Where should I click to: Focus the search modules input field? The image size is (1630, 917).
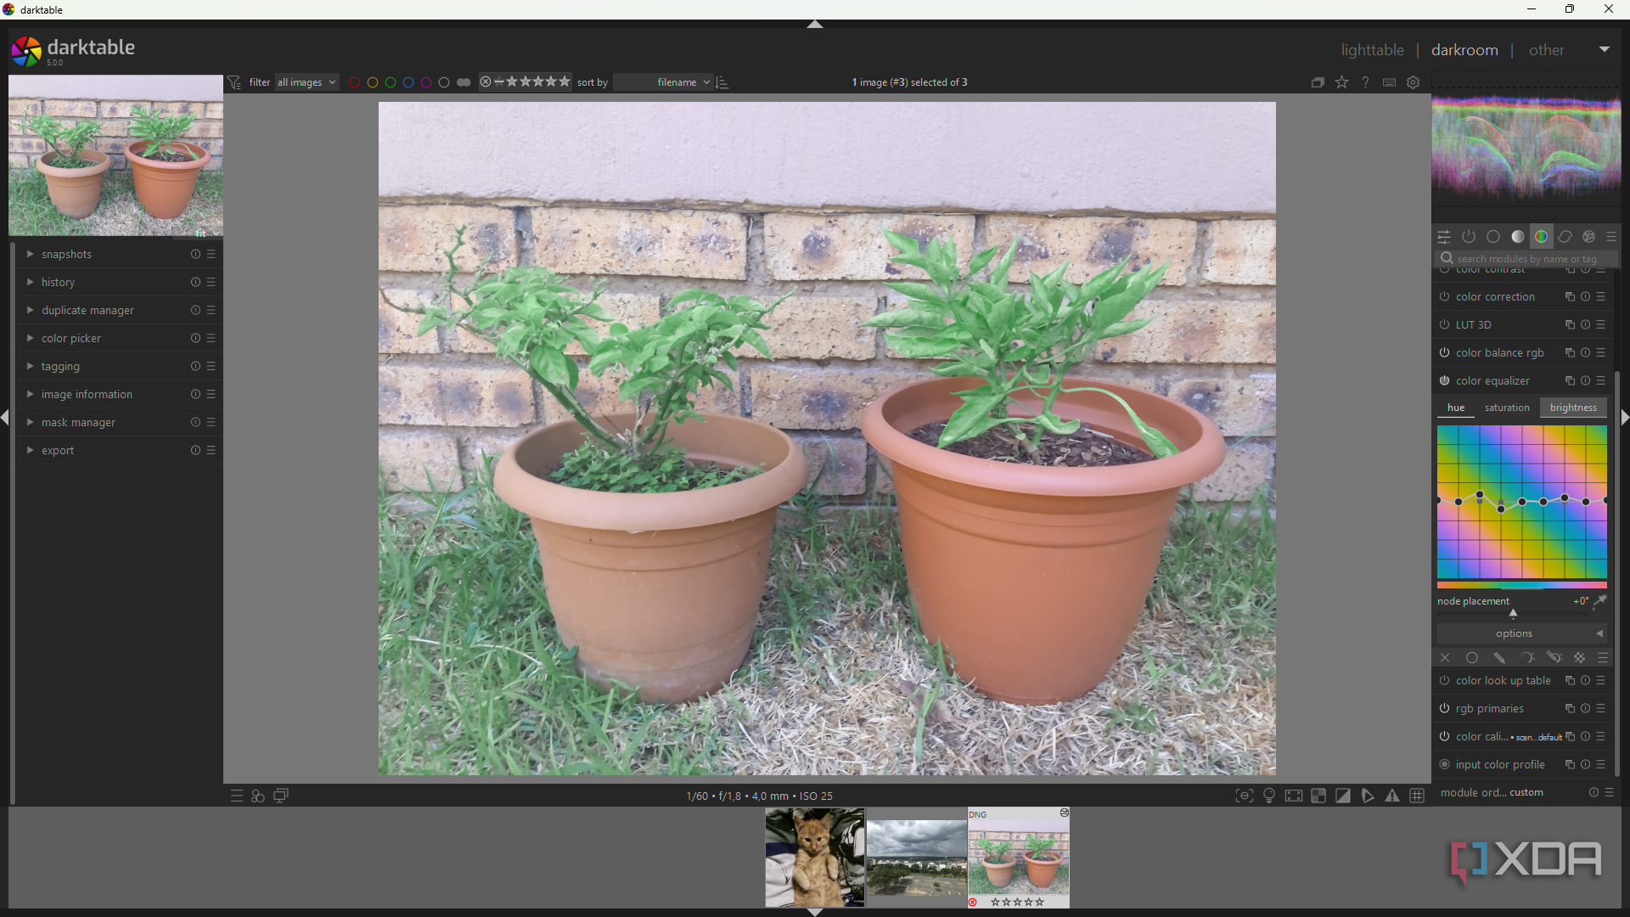(1526, 259)
